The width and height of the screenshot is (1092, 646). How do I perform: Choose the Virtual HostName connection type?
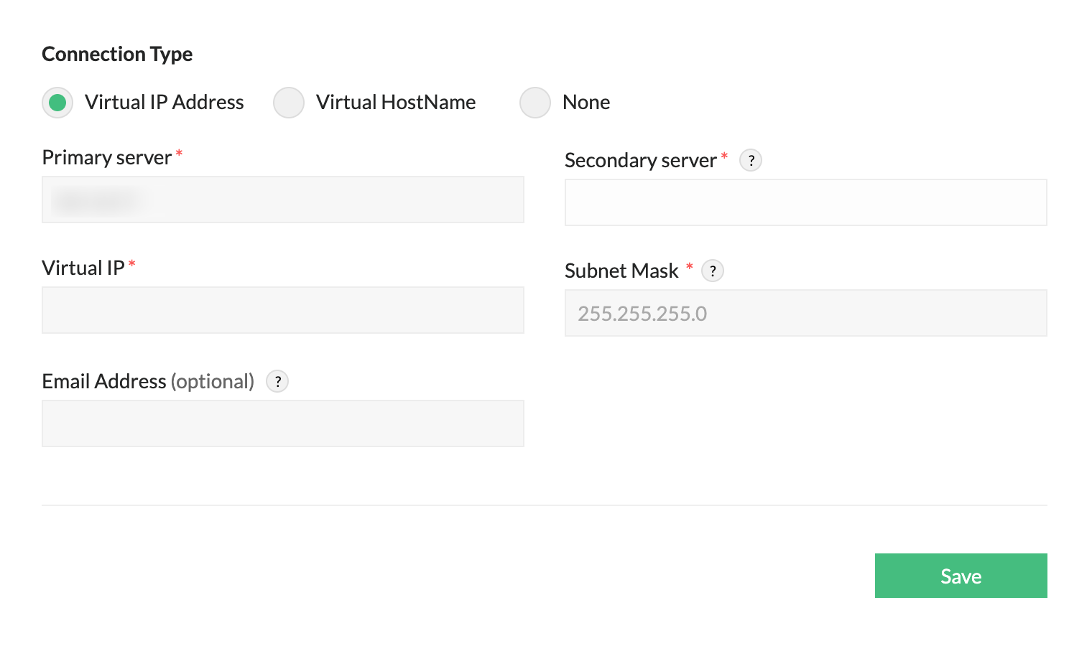[289, 103]
